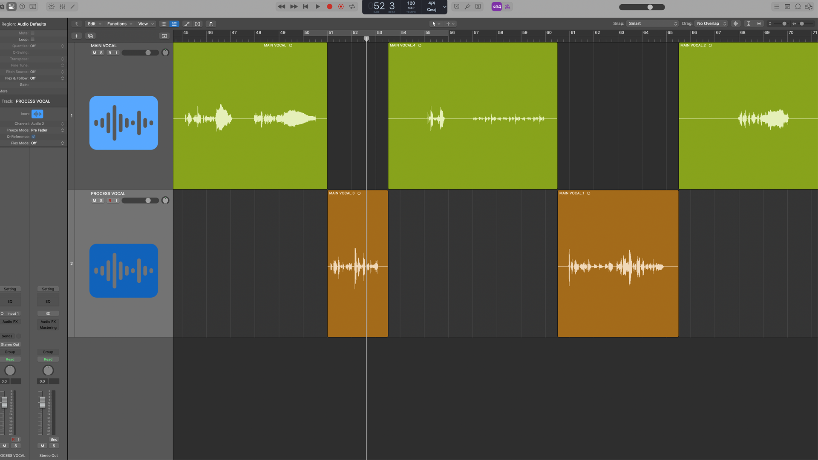Open Quick Help question mark button
818x460 pixels.
click(x=22, y=6)
